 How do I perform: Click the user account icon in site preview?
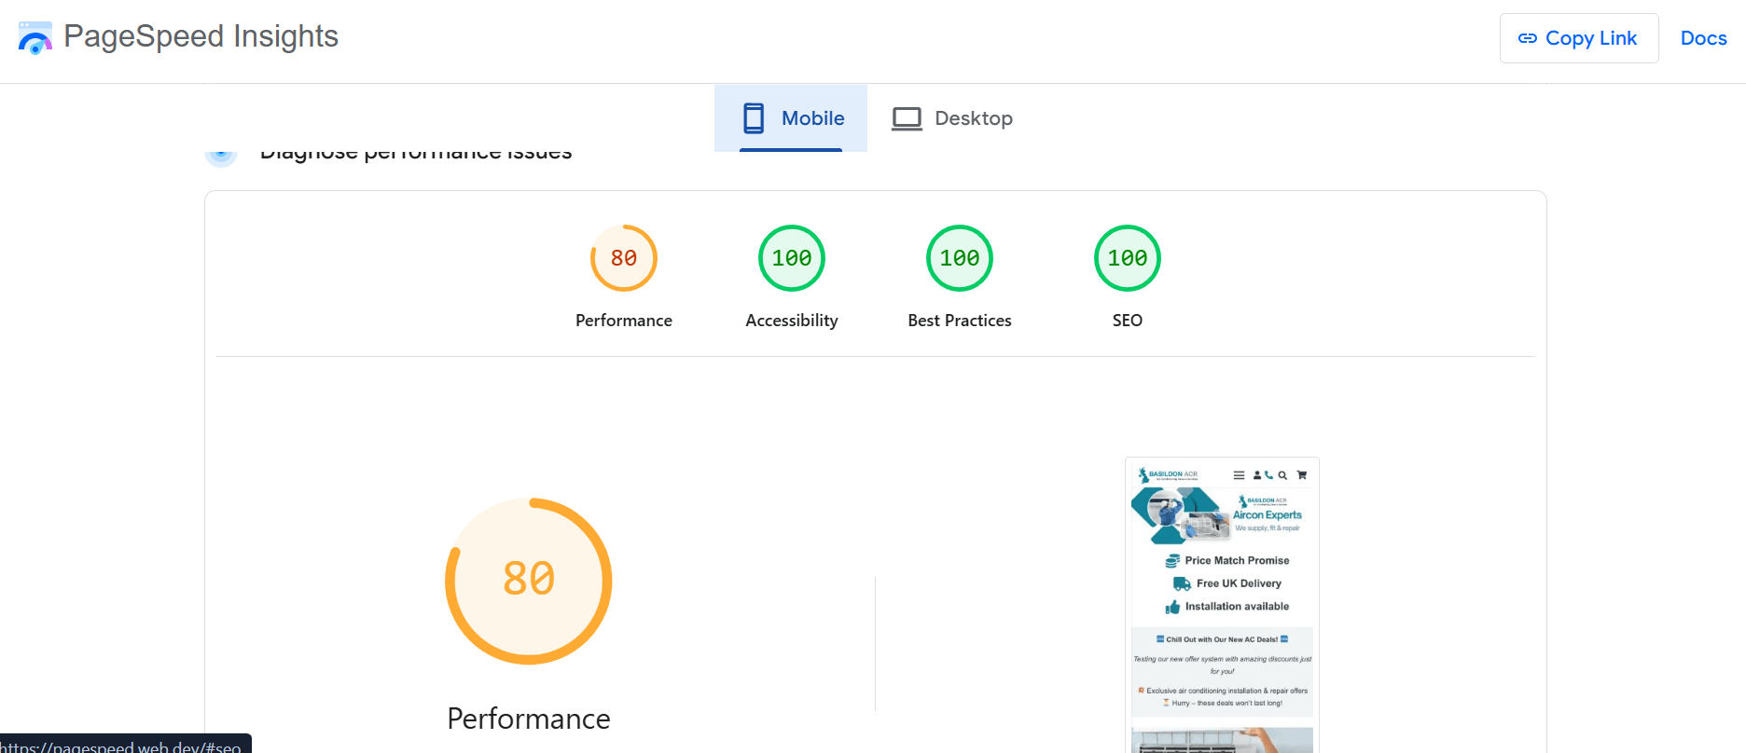[x=1256, y=475]
